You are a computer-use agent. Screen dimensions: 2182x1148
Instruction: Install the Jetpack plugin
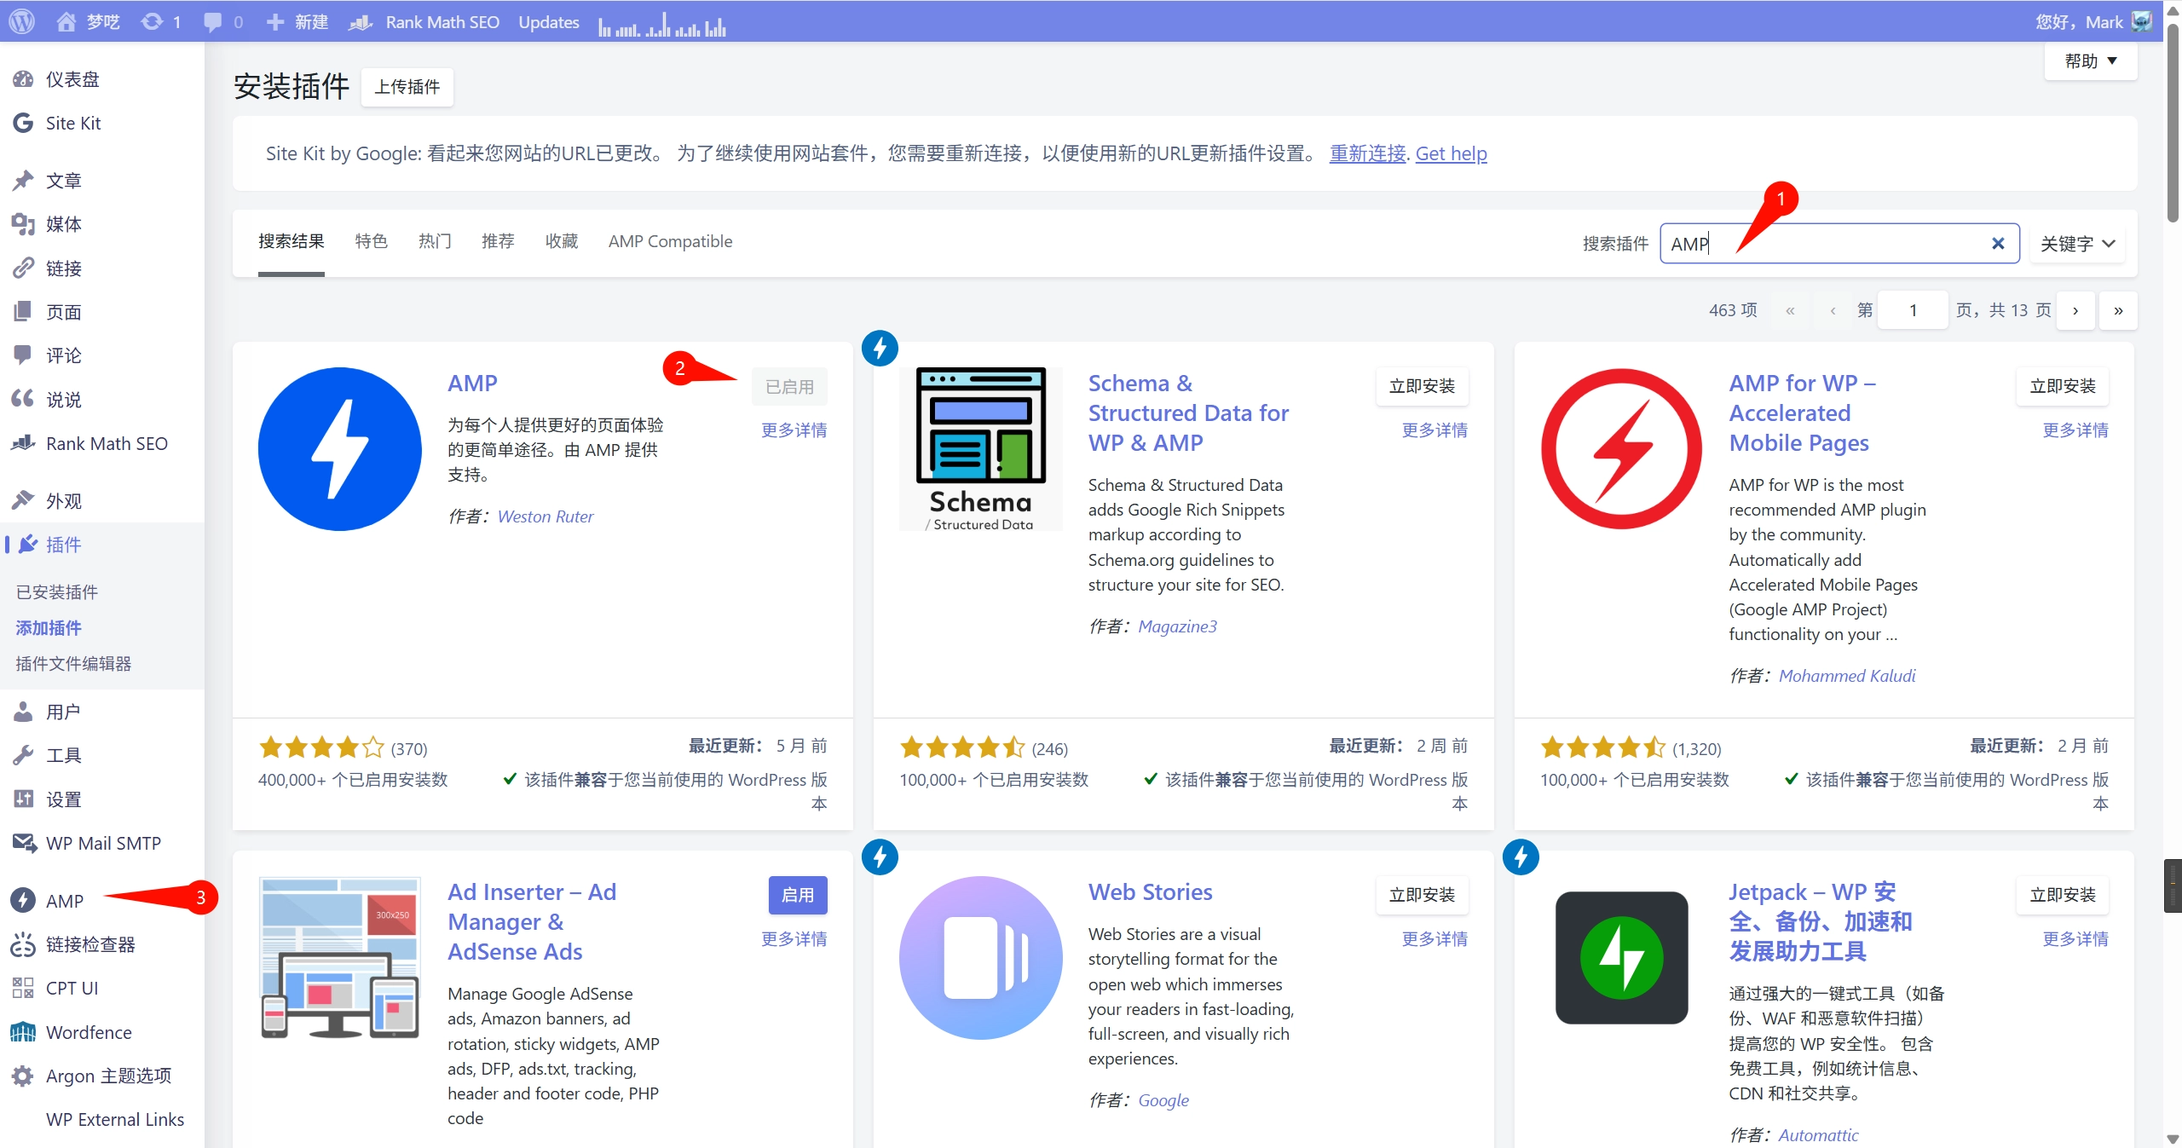(x=2063, y=895)
